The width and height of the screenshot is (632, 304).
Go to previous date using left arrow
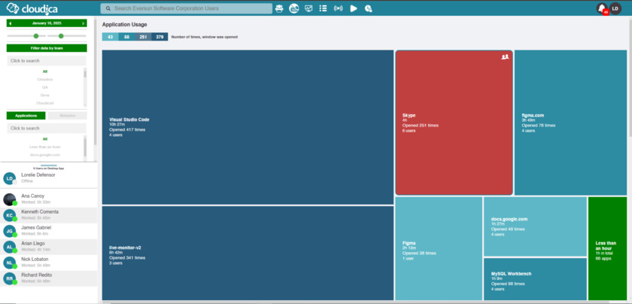tap(9, 24)
